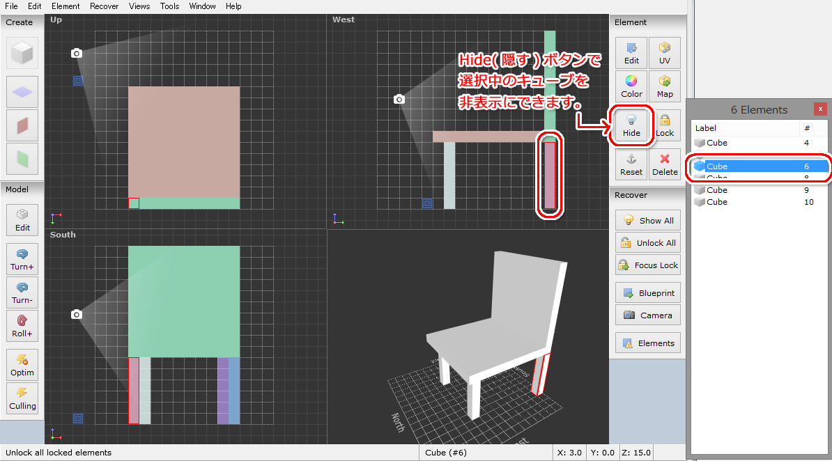Activate Focus Lock
Screen dimensions: 832x461
click(x=648, y=265)
